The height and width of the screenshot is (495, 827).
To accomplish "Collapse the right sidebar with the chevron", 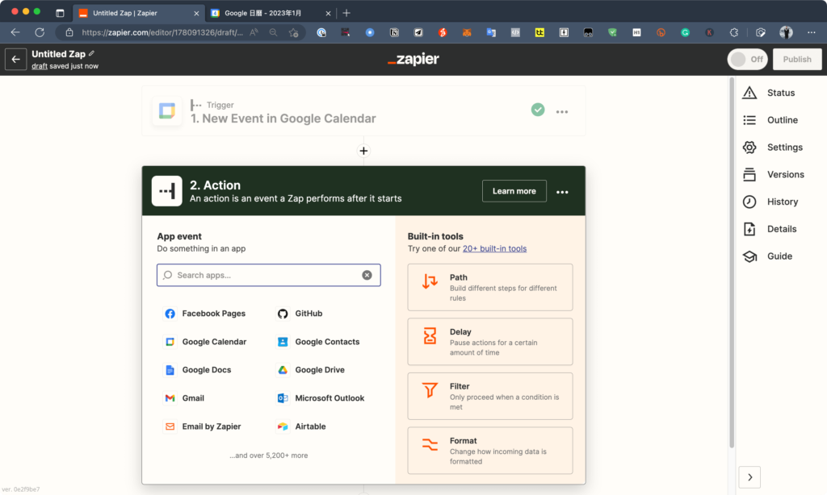I will 750,477.
